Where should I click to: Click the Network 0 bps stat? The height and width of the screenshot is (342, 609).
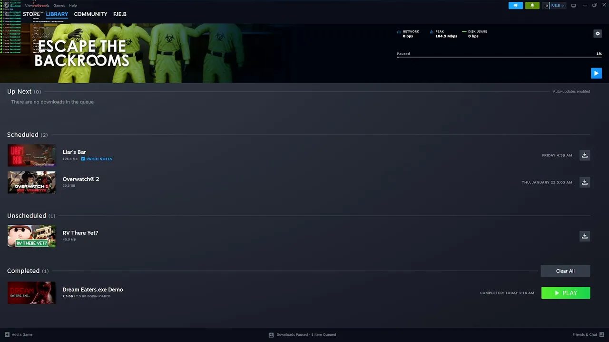tap(409, 34)
